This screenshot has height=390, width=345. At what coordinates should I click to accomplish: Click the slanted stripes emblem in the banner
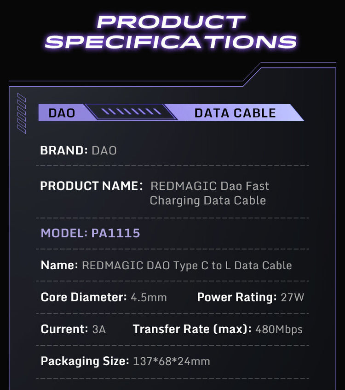coord(132,112)
